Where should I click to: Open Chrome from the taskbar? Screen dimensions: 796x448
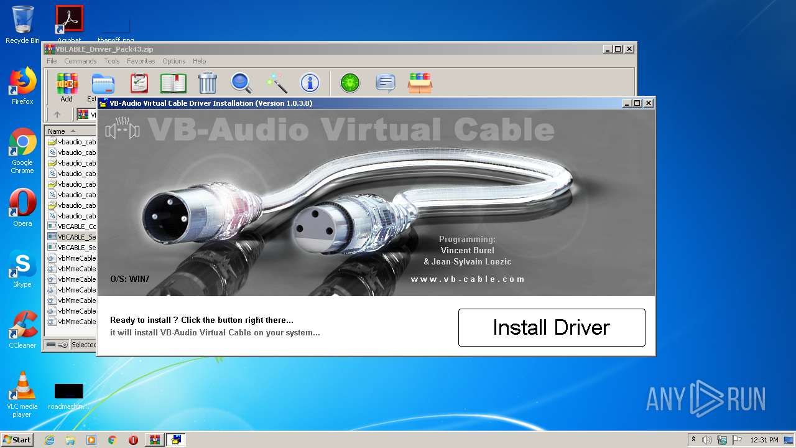[x=113, y=440]
